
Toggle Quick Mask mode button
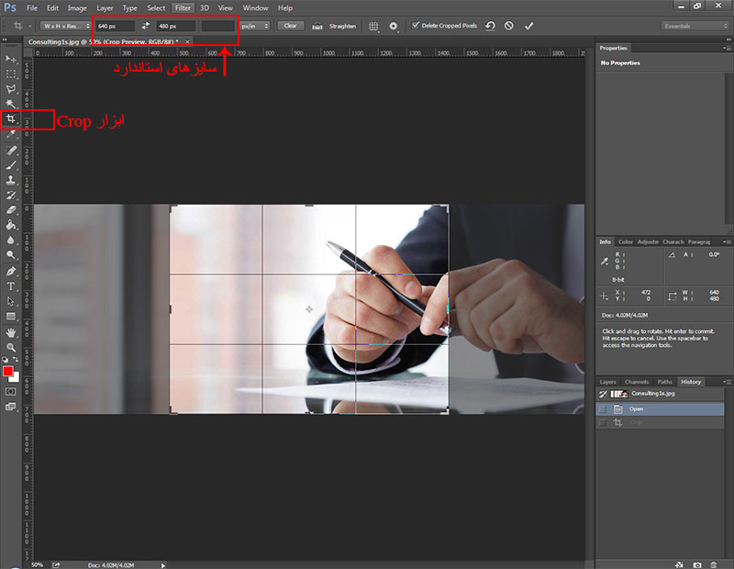pos(10,391)
